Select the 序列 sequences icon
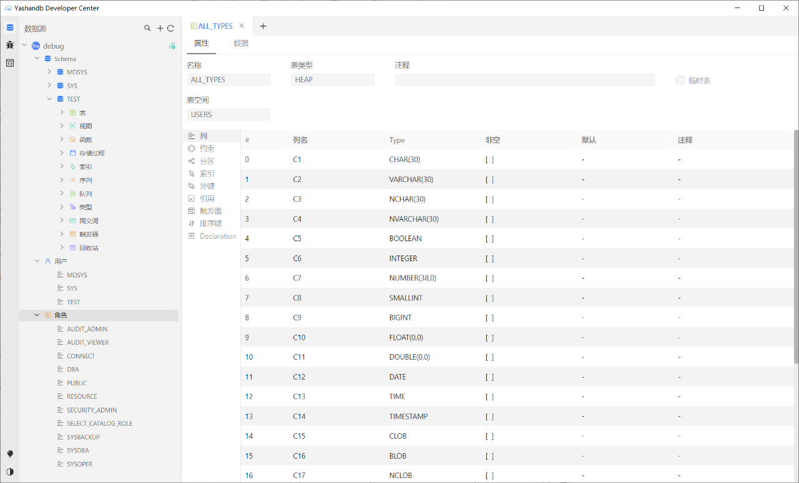 pos(73,180)
